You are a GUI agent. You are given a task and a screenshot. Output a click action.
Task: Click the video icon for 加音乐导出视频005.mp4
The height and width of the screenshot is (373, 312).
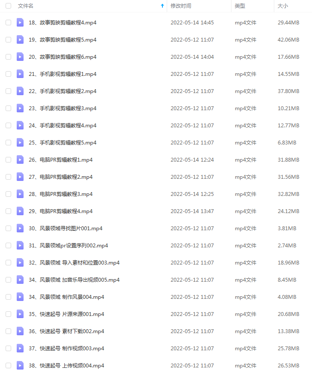pyautogui.click(x=20, y=280)
